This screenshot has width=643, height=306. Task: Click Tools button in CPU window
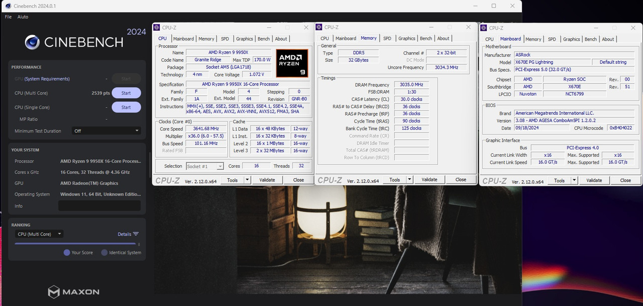pos(232,180)
